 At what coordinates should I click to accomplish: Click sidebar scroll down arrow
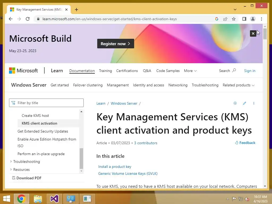pos(81,171)
